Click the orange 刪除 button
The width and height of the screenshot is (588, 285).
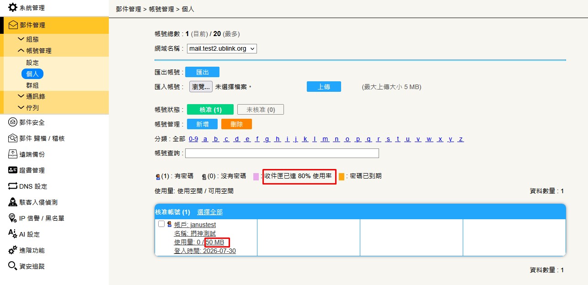[236, 124]
